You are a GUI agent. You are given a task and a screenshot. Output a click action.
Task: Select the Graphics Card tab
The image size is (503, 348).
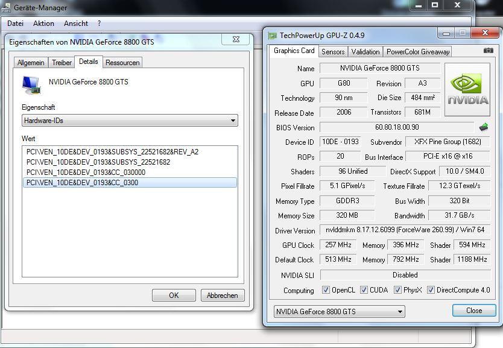(x=294, y=51)
